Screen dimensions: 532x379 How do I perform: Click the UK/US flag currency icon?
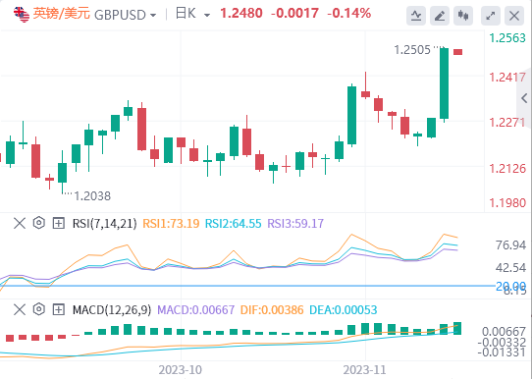tap(22, 15)
